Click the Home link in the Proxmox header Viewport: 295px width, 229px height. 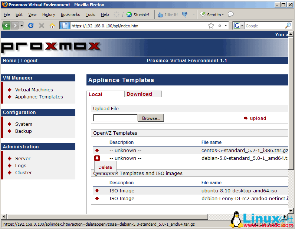point(10,61)
